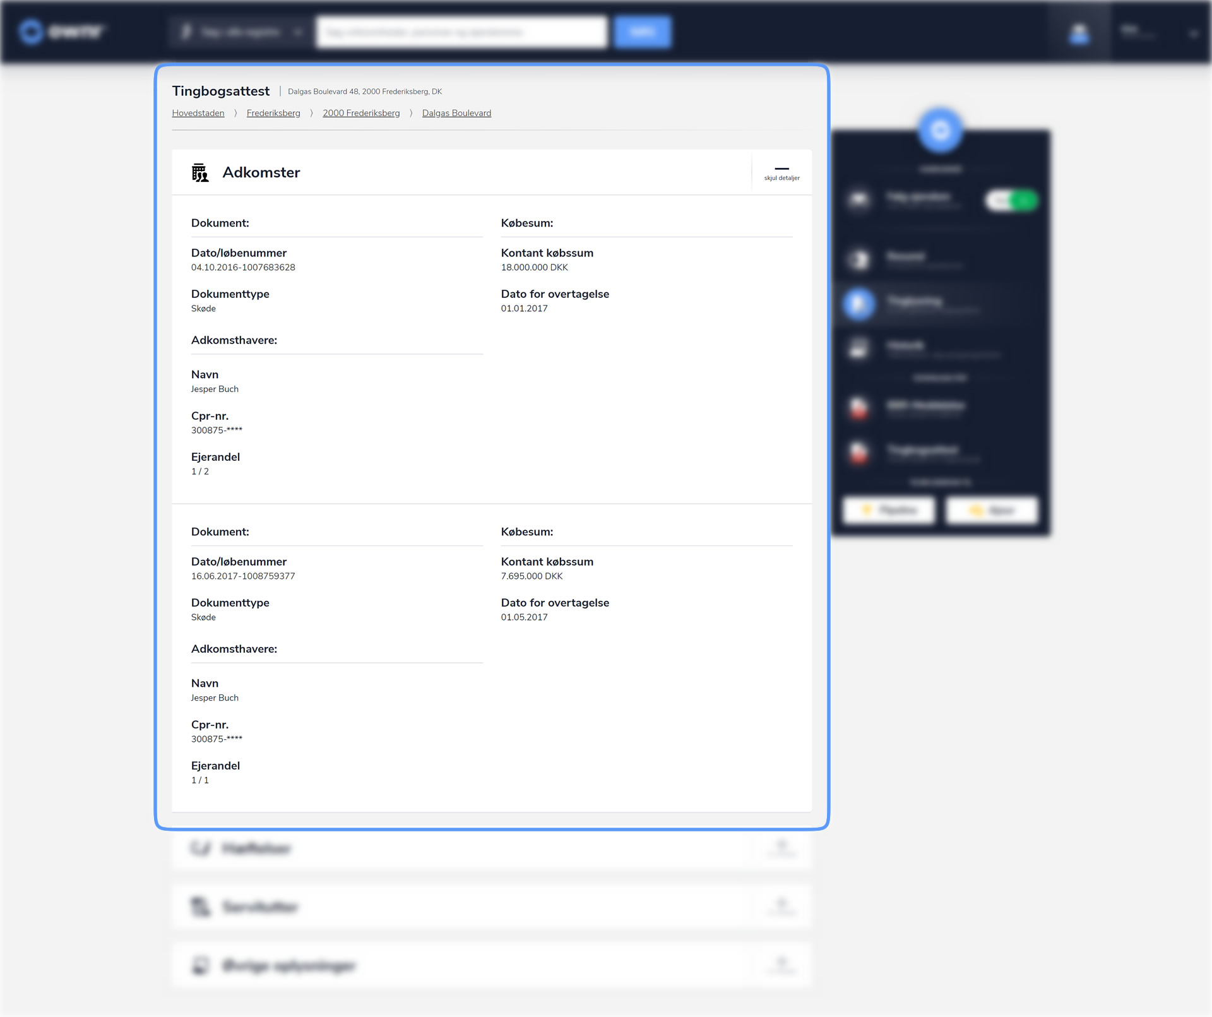Click the Dalgas Boulevard 48 address text
Viewport: 1212px width, 1017px height.
[x=365, y=92]
